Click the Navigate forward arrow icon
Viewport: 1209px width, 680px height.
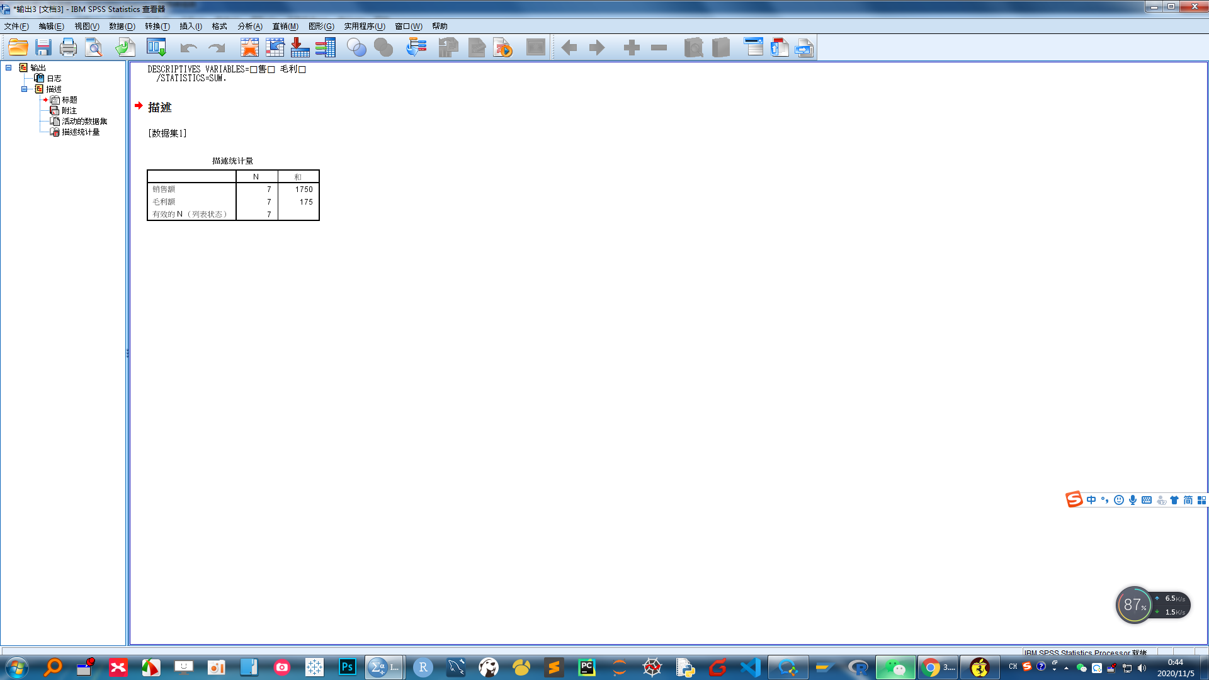596,47
